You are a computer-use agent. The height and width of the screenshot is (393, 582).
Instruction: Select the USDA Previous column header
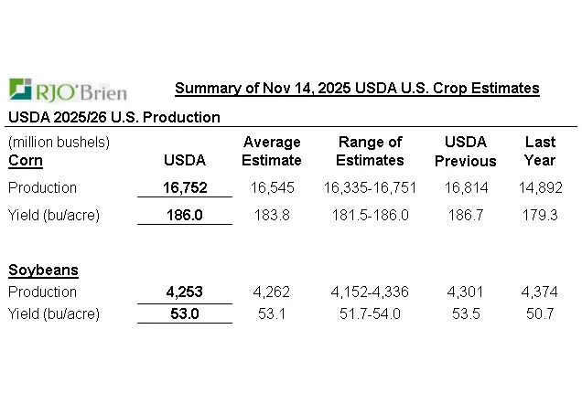465,151
